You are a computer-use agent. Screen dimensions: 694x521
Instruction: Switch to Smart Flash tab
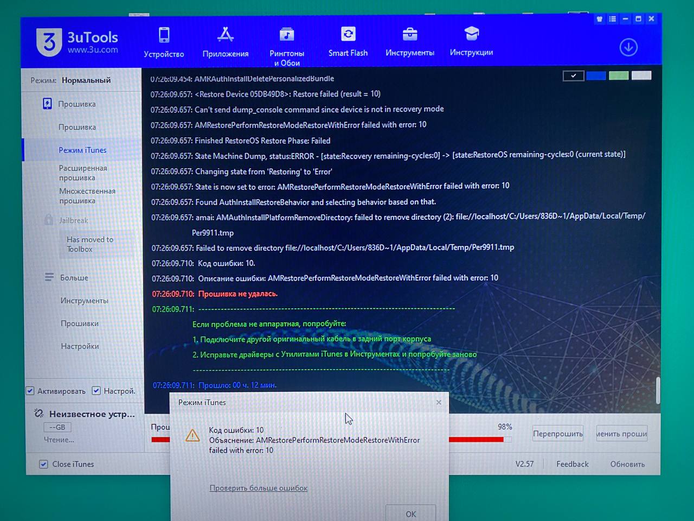pyautogui.click(x=348, y=42)
